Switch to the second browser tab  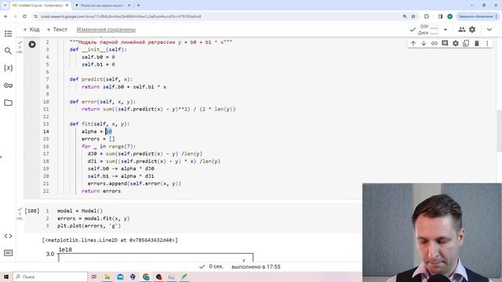pyautogui.click(x=102, y=5)
